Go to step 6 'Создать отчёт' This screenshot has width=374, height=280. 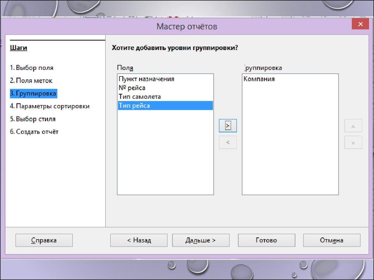point(34,132)
